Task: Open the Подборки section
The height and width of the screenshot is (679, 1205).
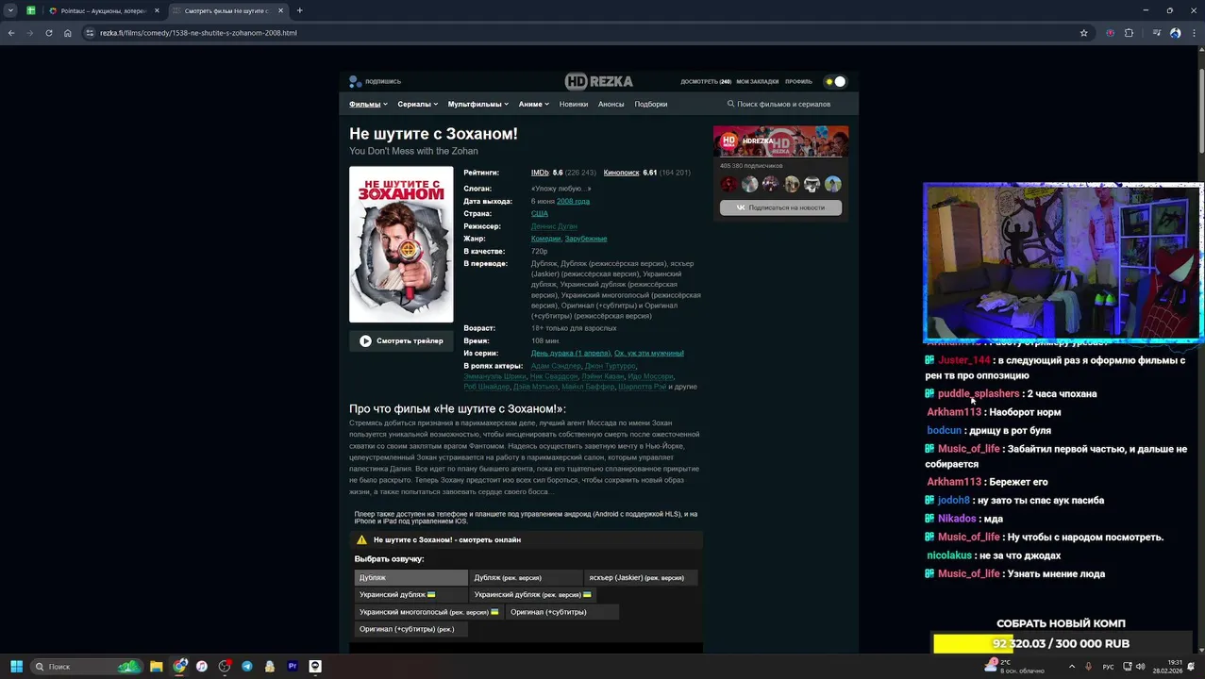Action: [x=651, y=104]
